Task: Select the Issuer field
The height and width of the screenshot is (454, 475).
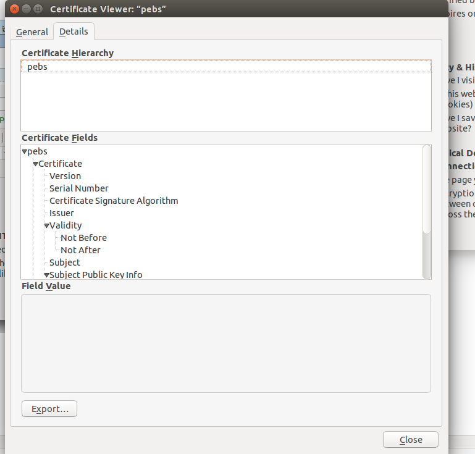Action: point(62,213)
